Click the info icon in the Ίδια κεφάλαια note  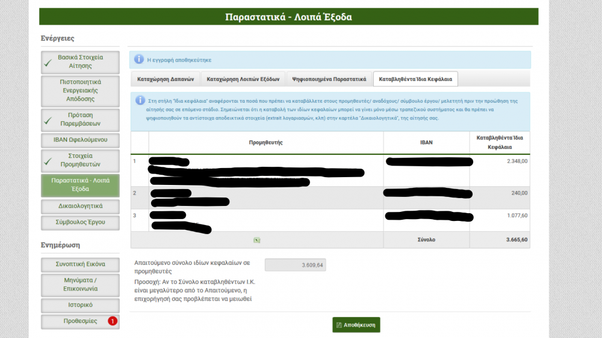tap(140, 101)
